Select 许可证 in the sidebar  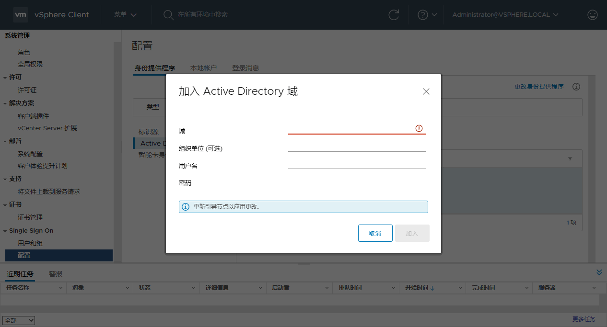[x=27, y=90]
